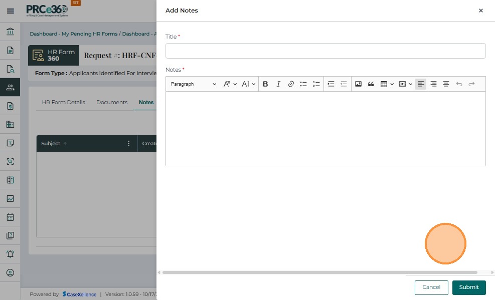Submit the new note

click(469, 287)
